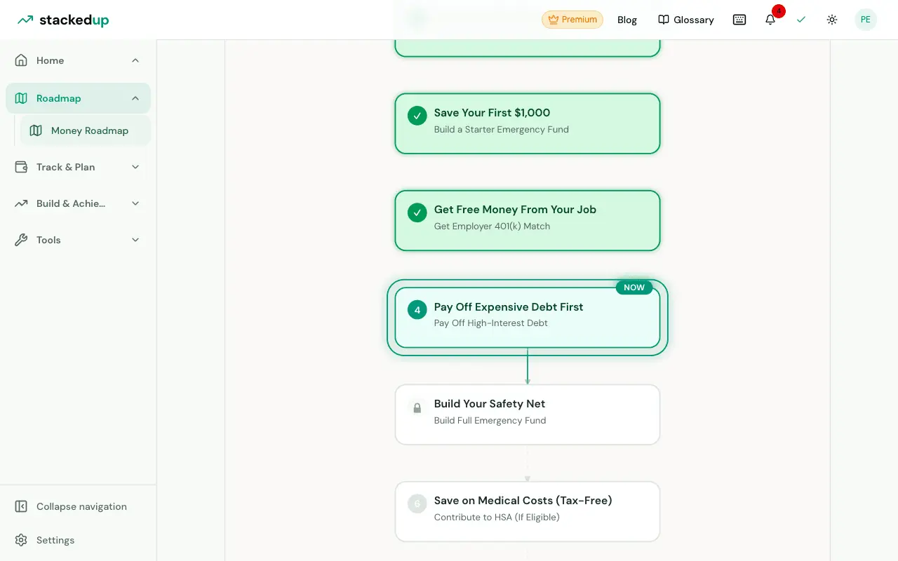Image resolution: width=898 pixels, height=561 pixels.
Task: Click the NOW badge on the current step
Action: coord(634,288)
